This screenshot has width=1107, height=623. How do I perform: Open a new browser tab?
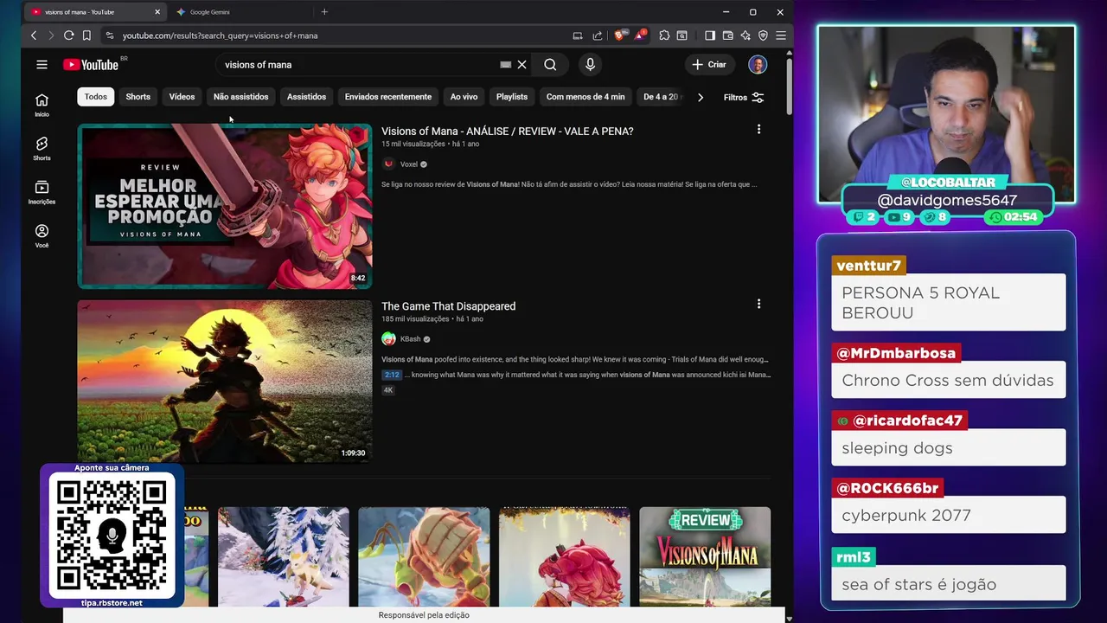tap(324, 12)
